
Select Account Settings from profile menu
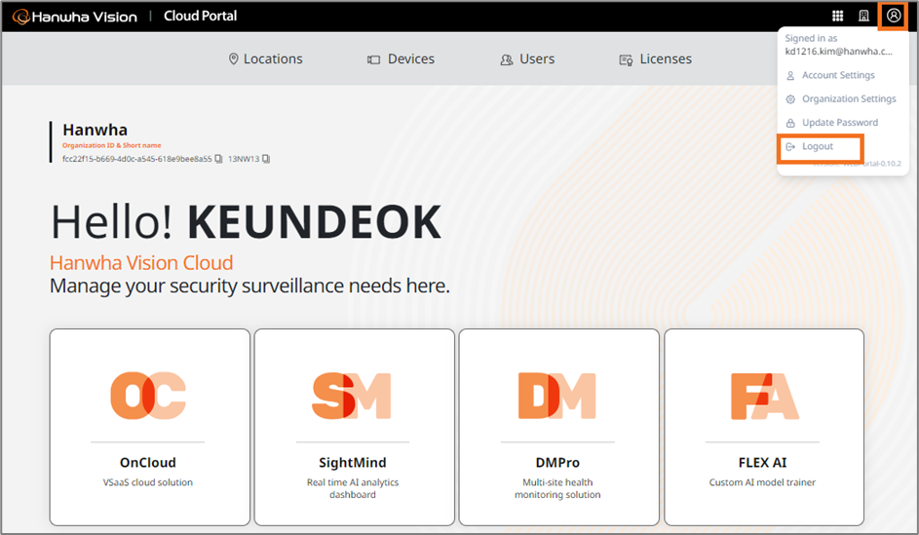coord(837,75)
